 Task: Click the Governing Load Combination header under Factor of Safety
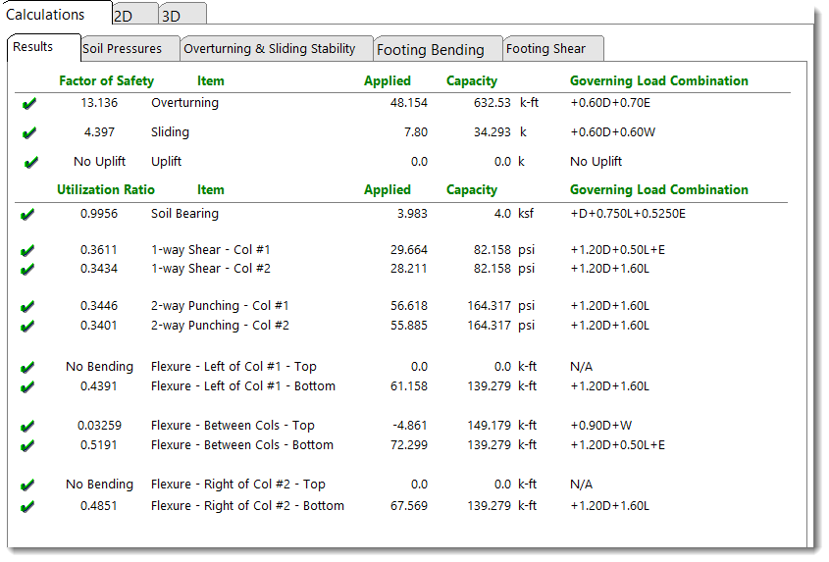click(658, 81)
